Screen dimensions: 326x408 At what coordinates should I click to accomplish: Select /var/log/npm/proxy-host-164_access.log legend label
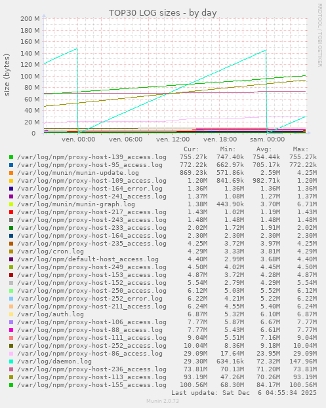[92, 236]
